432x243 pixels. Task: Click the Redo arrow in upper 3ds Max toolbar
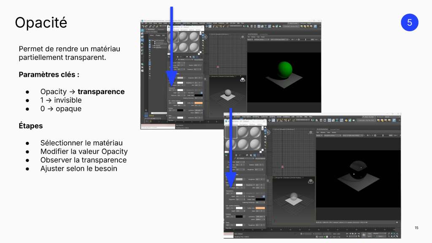point(146,27)
